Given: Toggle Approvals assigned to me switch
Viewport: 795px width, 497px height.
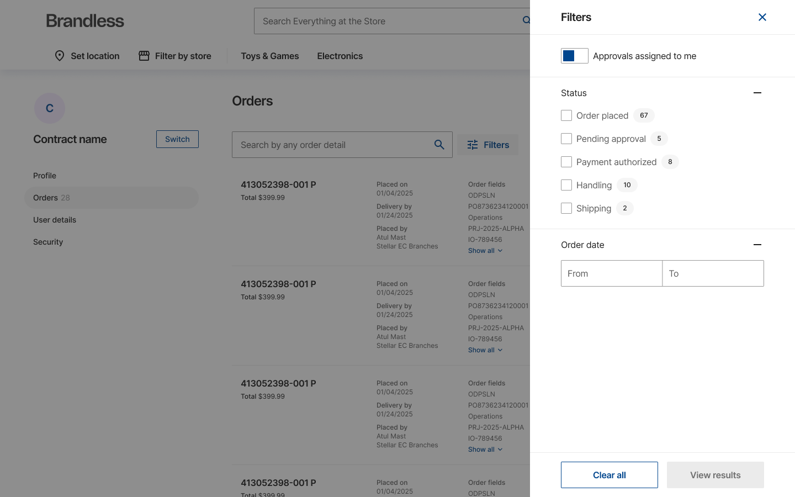Looking at the screenshot, I should (x=574, y=56).
